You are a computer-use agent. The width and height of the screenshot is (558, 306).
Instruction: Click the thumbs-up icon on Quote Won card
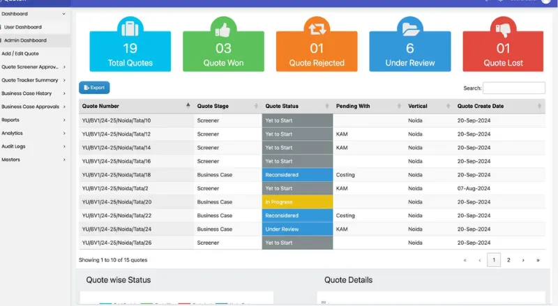223,30
